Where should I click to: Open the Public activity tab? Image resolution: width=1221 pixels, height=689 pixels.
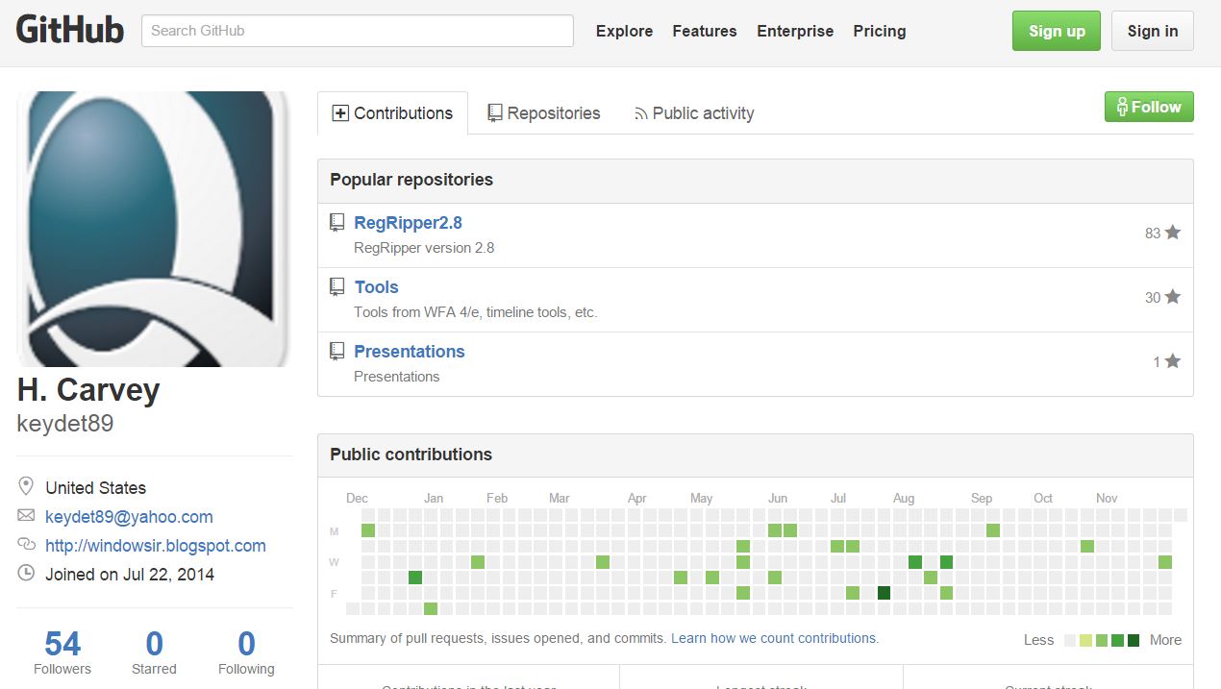coord(694,113)
